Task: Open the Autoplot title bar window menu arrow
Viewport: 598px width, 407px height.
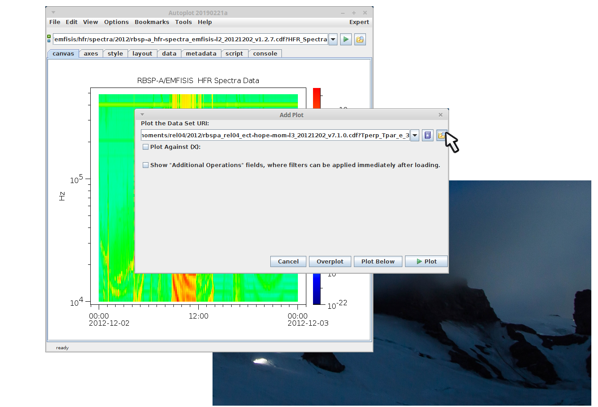Action: 53,12
